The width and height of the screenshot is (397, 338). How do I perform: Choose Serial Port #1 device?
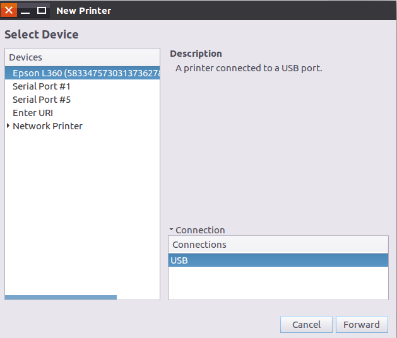(x=42, y=86)
